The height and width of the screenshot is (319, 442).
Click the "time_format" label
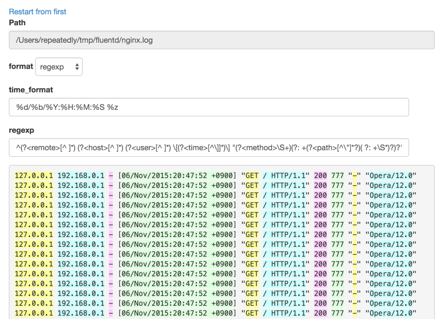click(x=31, y=90)
